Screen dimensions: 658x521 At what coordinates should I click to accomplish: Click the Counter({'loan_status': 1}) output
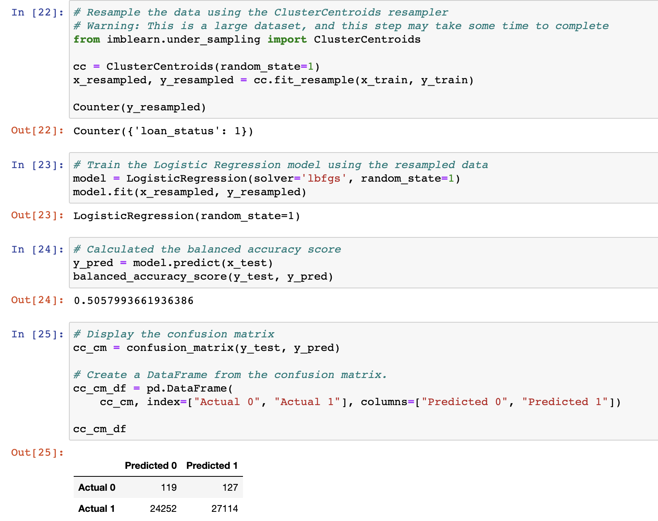tap(163, 131)
